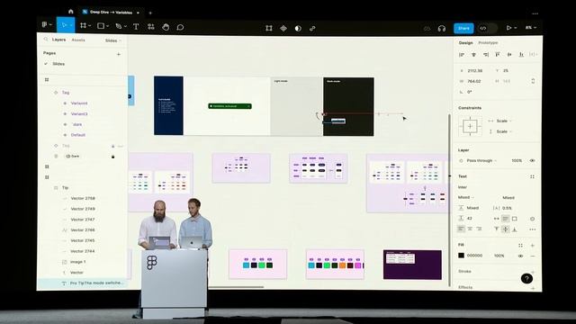This screenshot has height=324, width=576.
Task: Add a stroke with plus button
Action: pos(533,272)
